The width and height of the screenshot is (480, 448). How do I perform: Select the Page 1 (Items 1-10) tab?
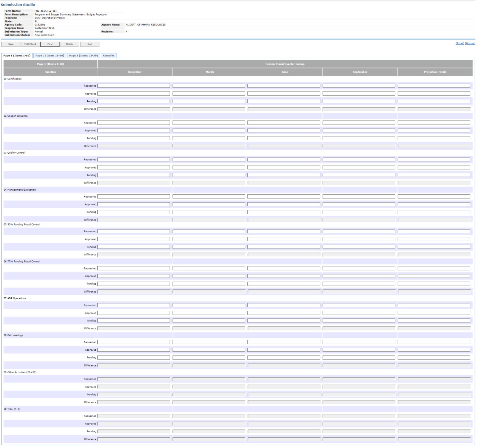[17, 56]
